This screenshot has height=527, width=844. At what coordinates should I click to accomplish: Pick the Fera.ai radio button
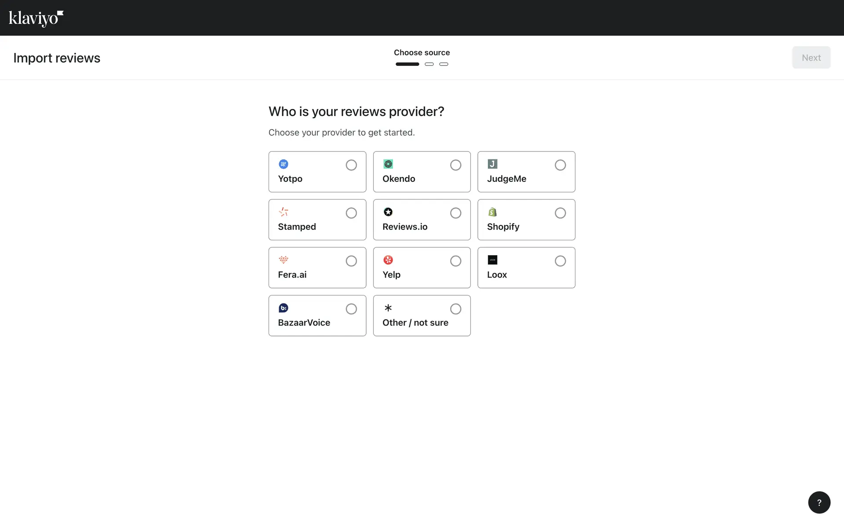pos(351,261)
